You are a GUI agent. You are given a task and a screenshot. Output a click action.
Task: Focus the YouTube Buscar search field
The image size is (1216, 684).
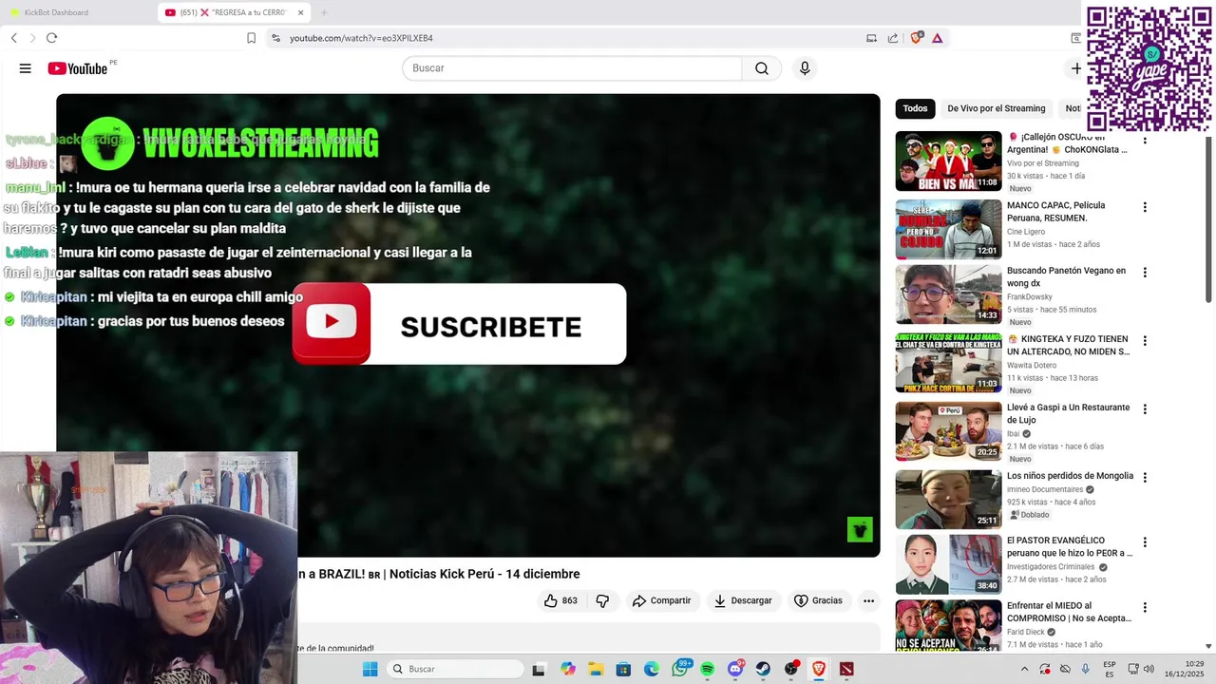[572, 68]
